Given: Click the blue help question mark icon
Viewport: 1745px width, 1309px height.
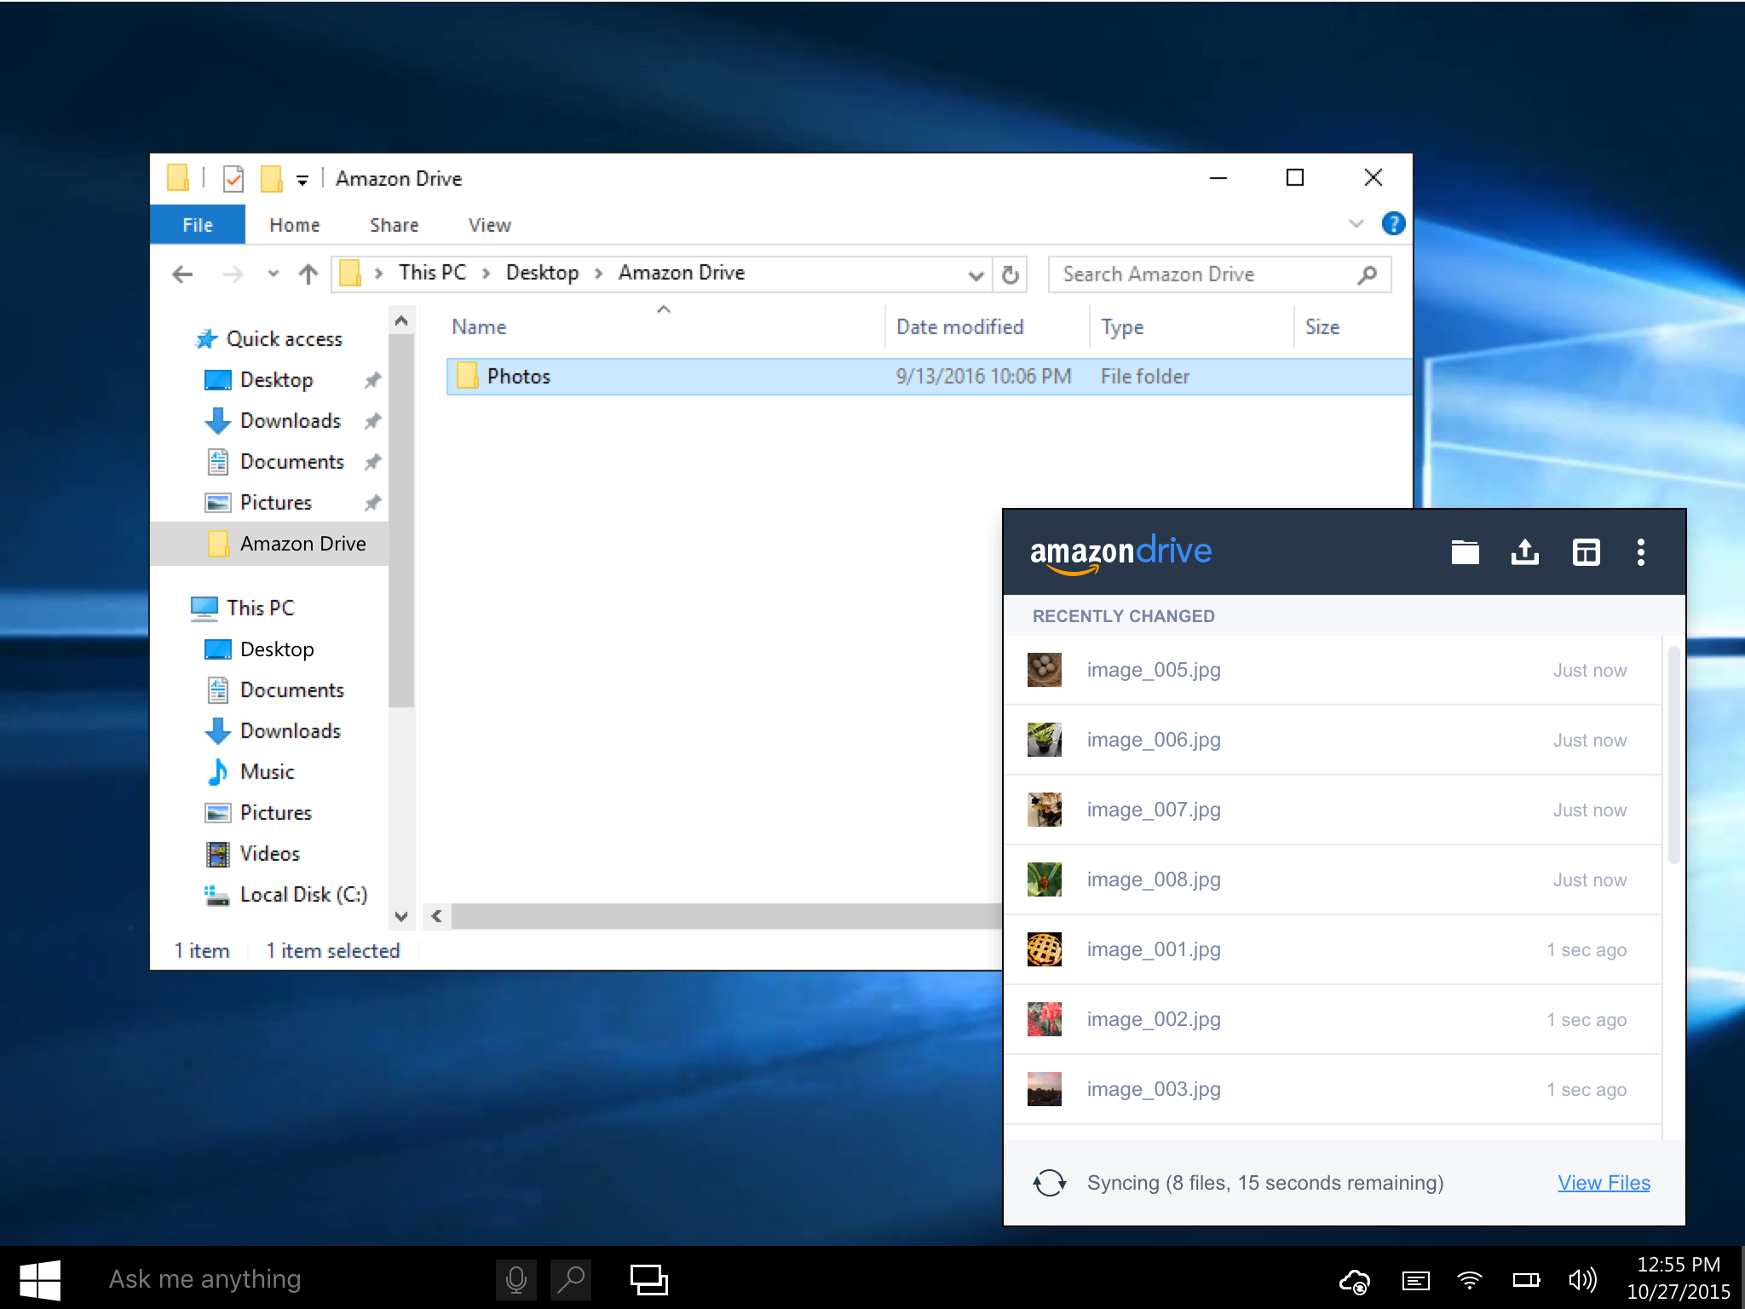Looking at the screenshot, I should tap(1393, 224).
